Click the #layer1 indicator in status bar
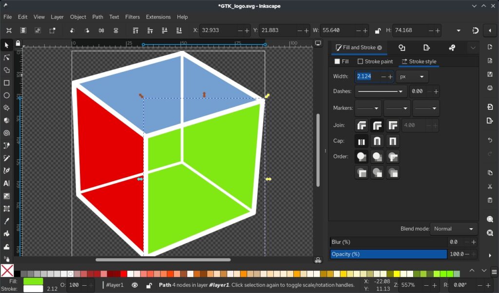Screen dimensions: 499x293 coord(115,285)
